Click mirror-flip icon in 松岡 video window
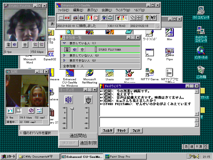The width and height of the screenshot is (213, 160). pos(10,111)
